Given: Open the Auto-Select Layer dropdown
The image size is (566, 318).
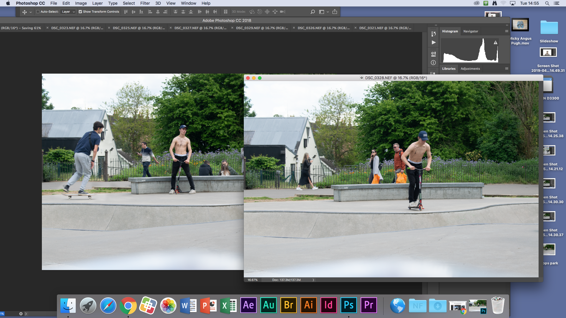Looking at the screenshot, I should [68, 12].
